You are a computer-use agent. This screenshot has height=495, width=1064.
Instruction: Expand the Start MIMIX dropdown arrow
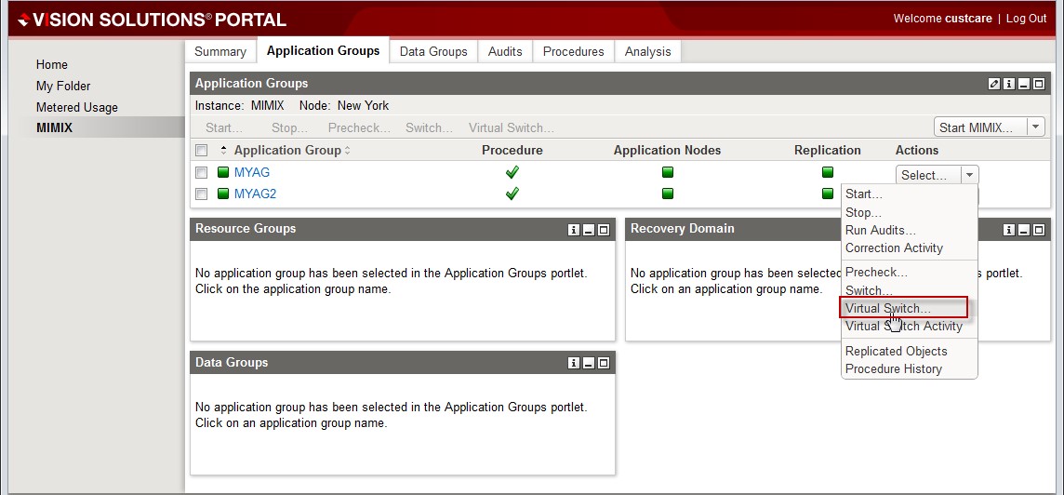point(1035,127)
